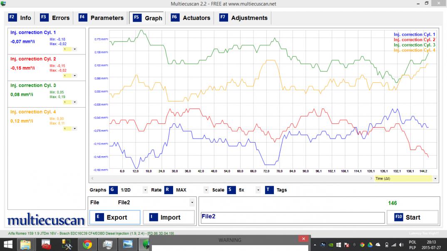Click the S Scale key icon

tap(231, 190)
